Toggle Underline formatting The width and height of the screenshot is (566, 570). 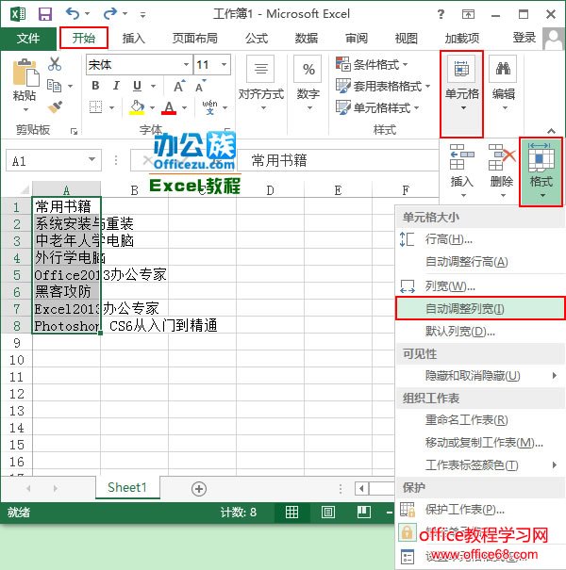[x=137, y=86]
